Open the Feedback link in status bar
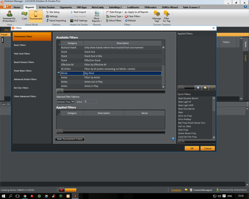Screen dimensions: 249x199 click(x=176, y=190)
